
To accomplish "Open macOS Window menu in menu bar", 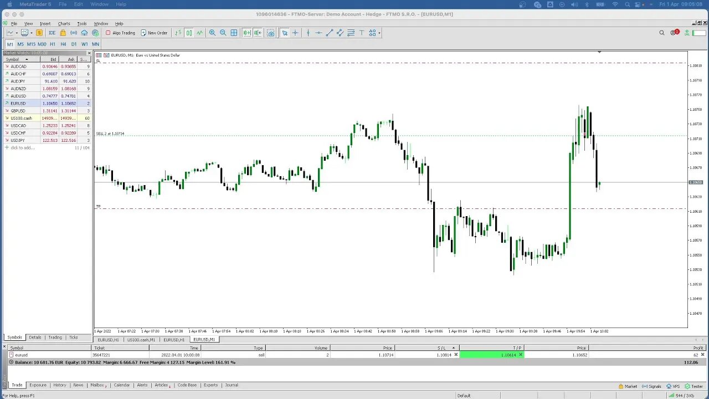I will click(99, 4).
